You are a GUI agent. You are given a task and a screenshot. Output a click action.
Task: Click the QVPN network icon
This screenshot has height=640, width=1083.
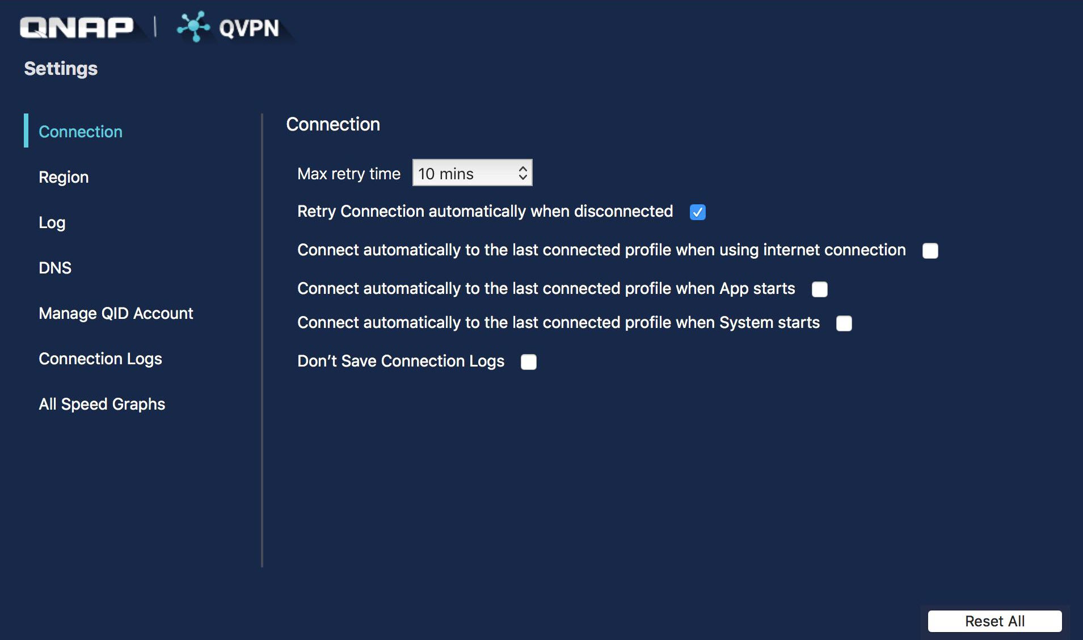(193, 26)
